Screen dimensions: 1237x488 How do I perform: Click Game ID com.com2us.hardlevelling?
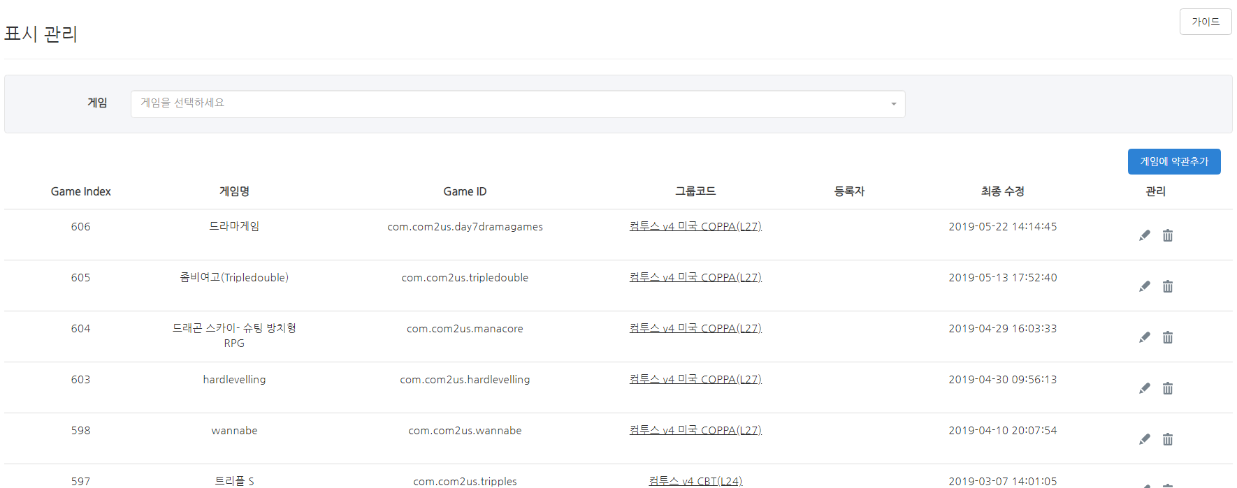click(465, 379)
